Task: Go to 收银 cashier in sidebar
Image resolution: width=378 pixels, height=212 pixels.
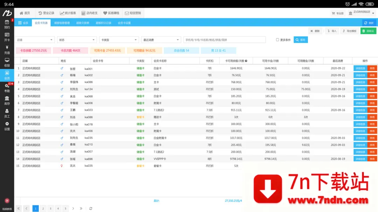Action: [x=7, y=62]
